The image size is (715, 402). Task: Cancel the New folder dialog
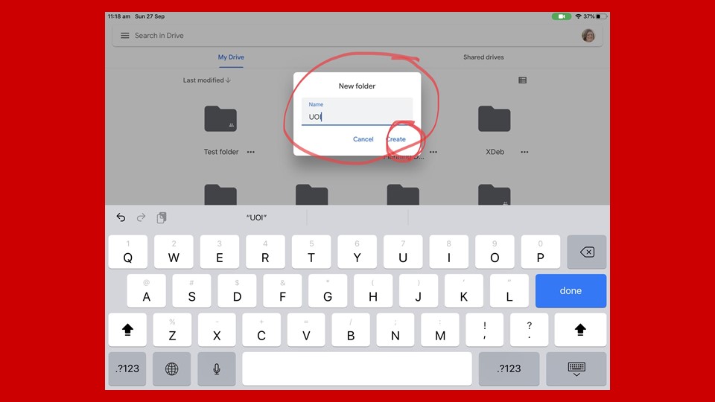(363, 139)
